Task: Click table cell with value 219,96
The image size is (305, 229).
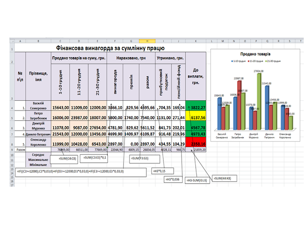Action: tap(179, 134)
